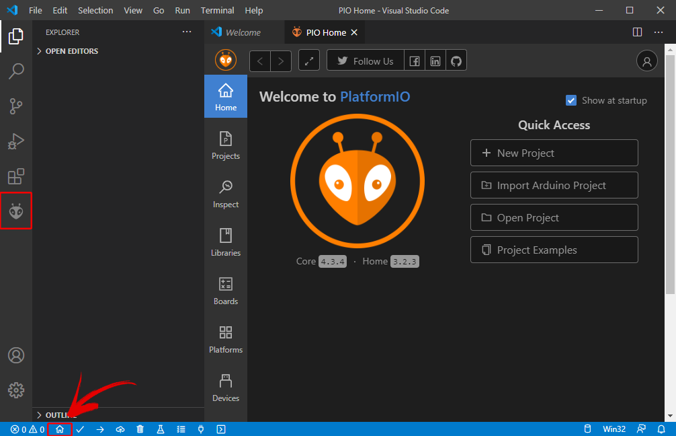The image size is (676, 436).
Task: Click the PlatformIO Home icon in status bar
Action: click(60, 429)
